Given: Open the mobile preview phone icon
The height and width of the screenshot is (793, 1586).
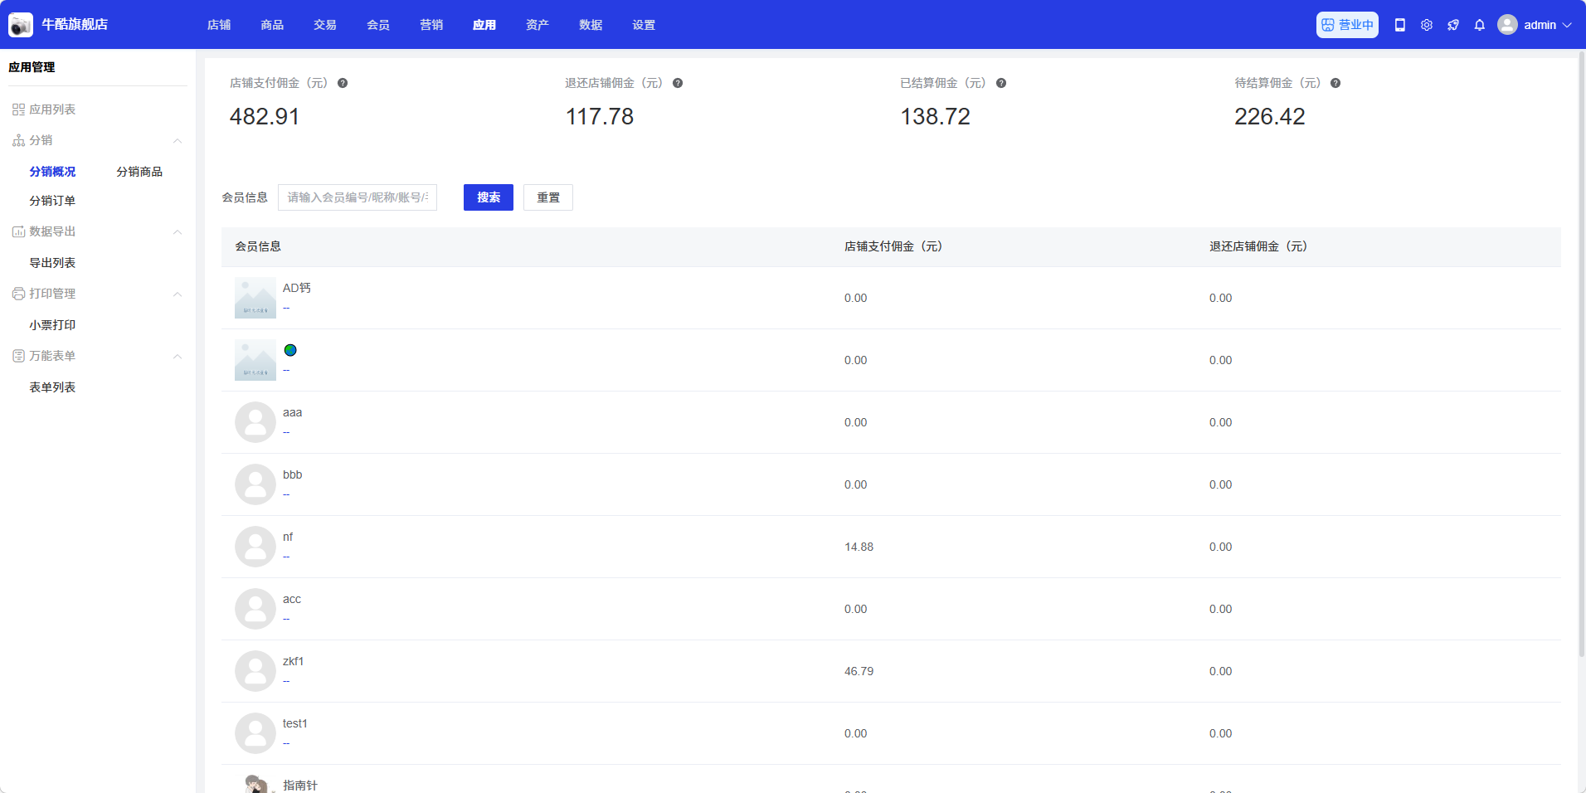Looking at the screenshot, I should click(x=1399, y=25).
